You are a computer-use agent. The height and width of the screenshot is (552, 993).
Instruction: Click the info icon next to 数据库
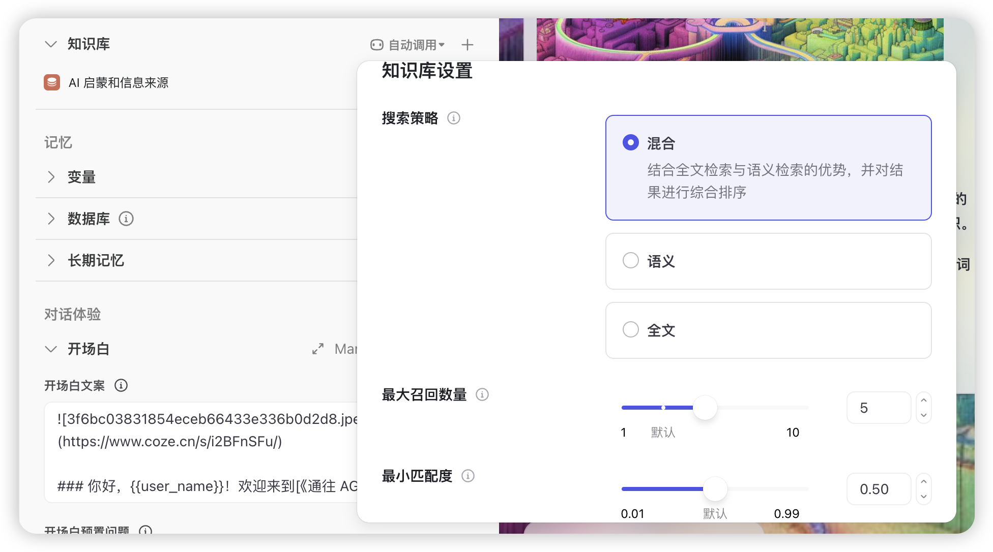[126, 219]
